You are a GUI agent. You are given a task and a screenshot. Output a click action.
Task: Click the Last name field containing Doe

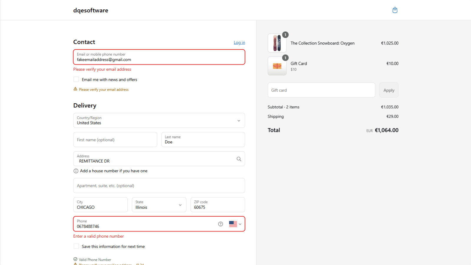tap(203, 140)
